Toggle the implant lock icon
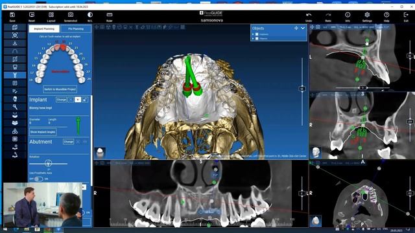 coord(85,100)
